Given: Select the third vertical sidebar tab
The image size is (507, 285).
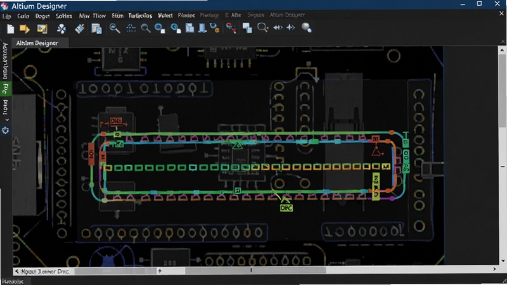Looking at the screenshot, I should 5,107.
